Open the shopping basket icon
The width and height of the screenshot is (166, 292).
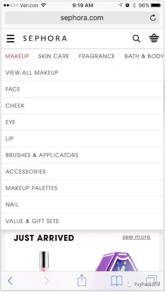154,38
